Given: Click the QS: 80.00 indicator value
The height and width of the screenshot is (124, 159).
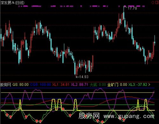Looking at the screenshot, I should 21,85.
